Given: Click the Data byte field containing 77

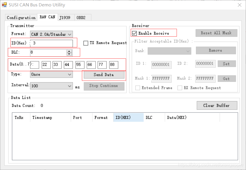Looking at the screenshot, I should 102,65.
